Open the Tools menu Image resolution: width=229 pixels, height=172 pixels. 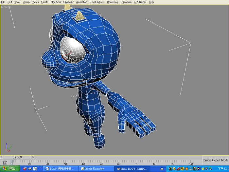pyautogui.click(x=17, y=2)
